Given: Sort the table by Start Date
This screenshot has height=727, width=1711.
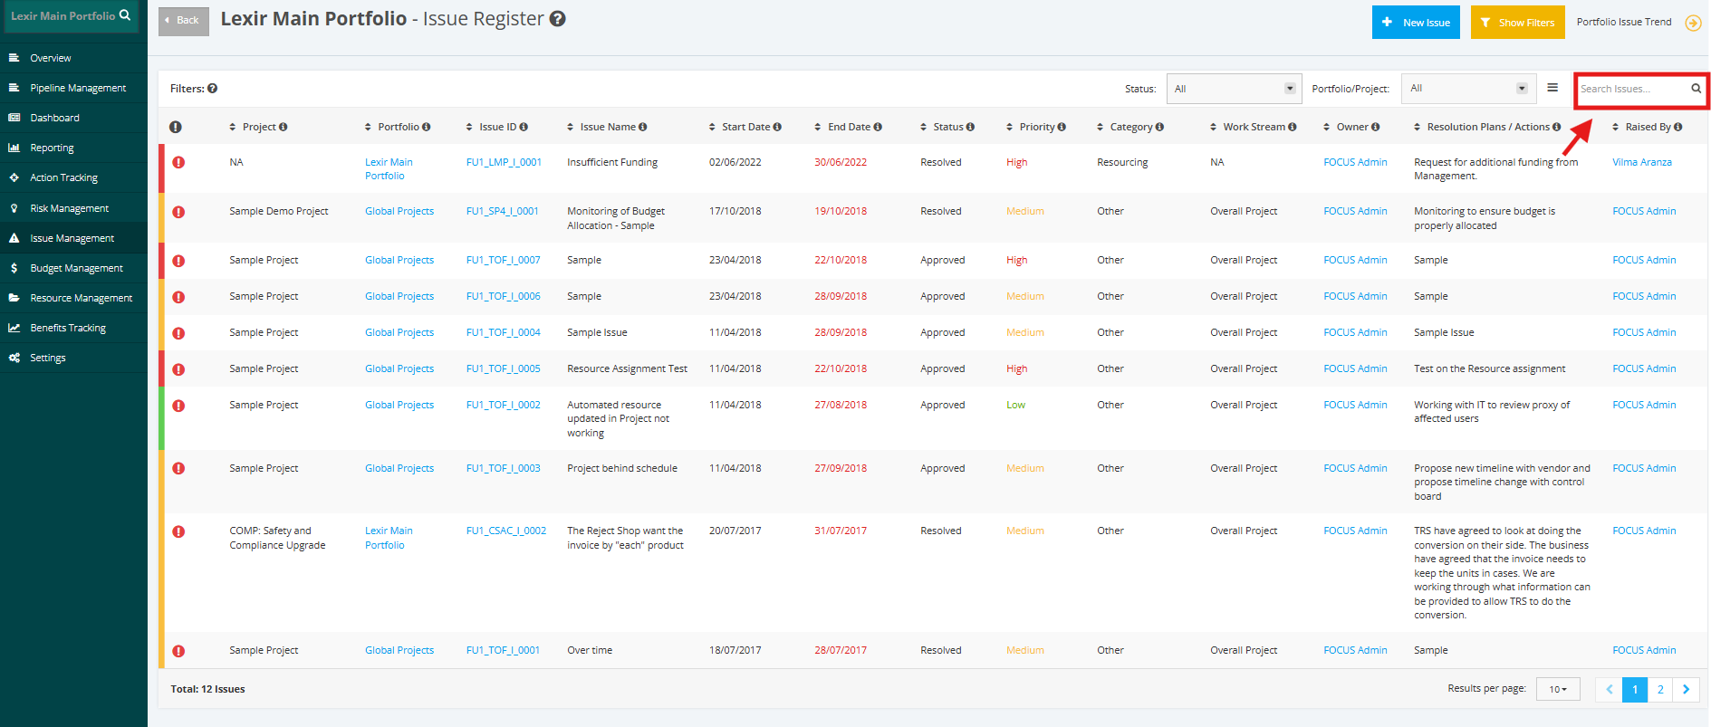Looking at the screenshot, I should 745,127.
